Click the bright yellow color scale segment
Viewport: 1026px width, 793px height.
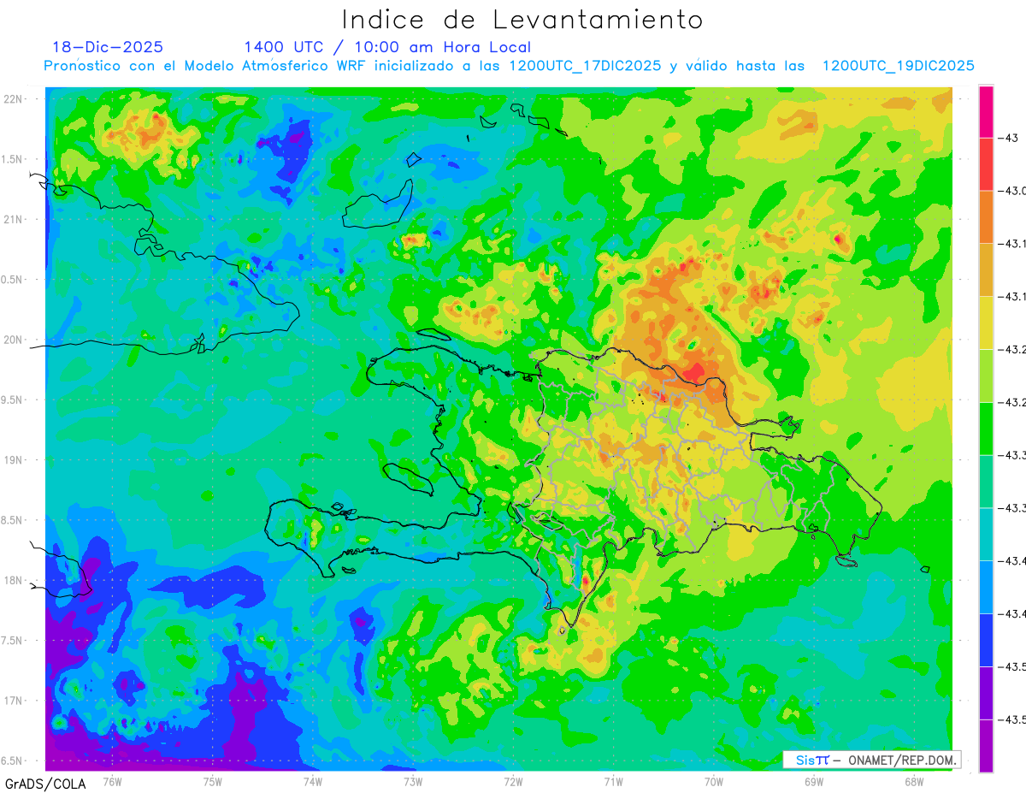(986, 323)
